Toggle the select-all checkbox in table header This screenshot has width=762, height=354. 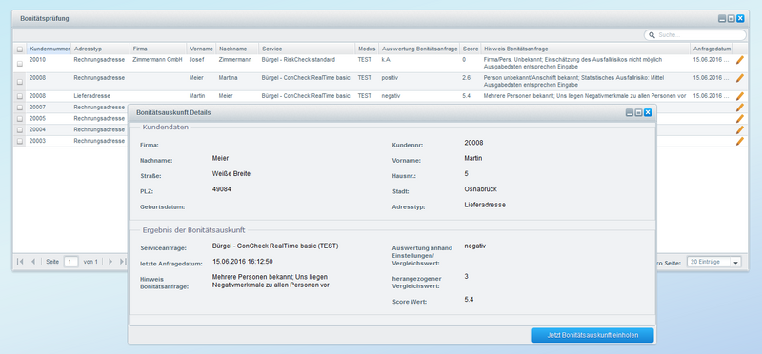(x=20, y=49)
